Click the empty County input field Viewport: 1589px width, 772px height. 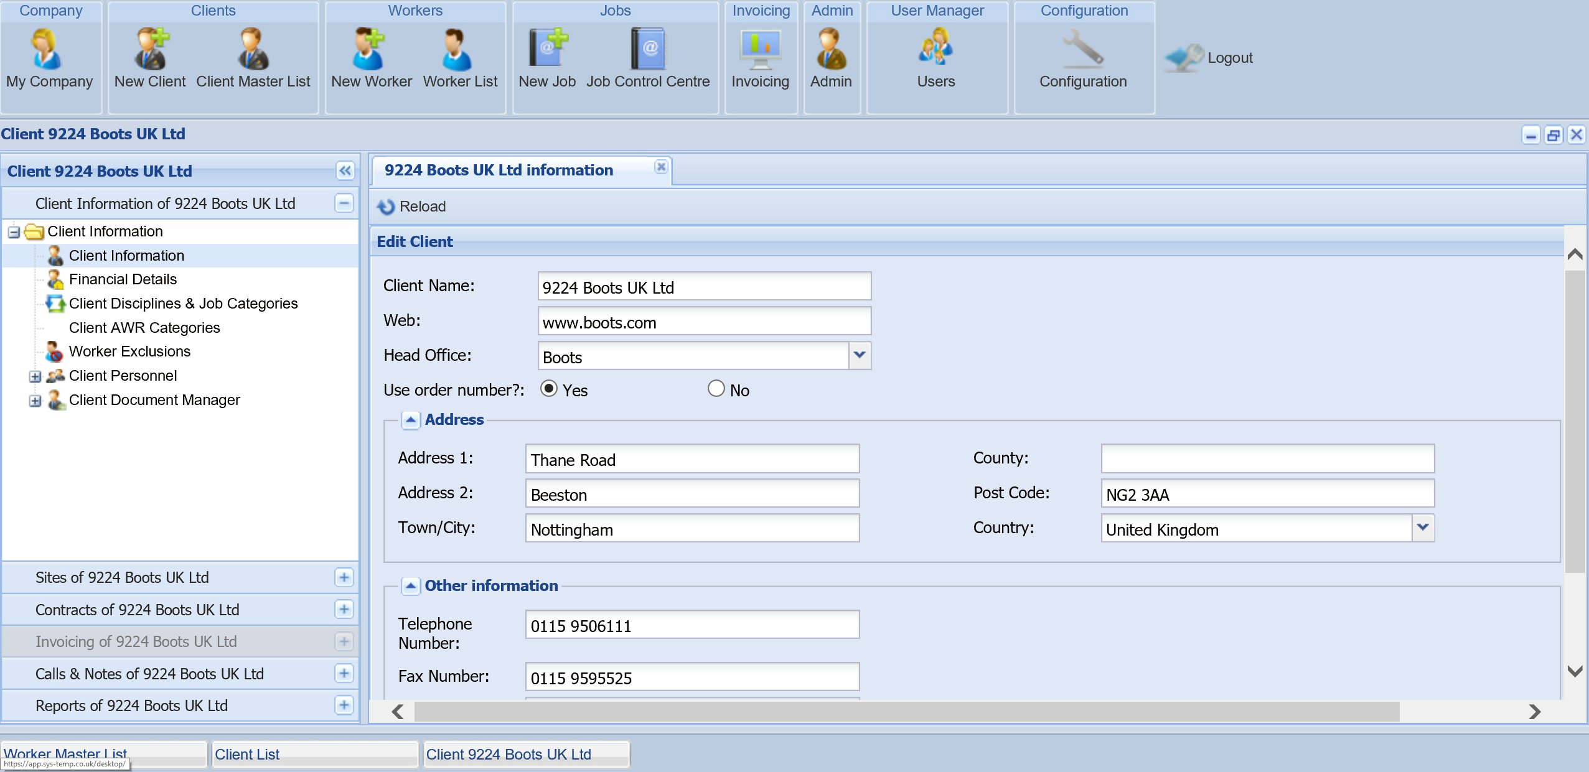pyautogui.click(x=1268, y=458)
